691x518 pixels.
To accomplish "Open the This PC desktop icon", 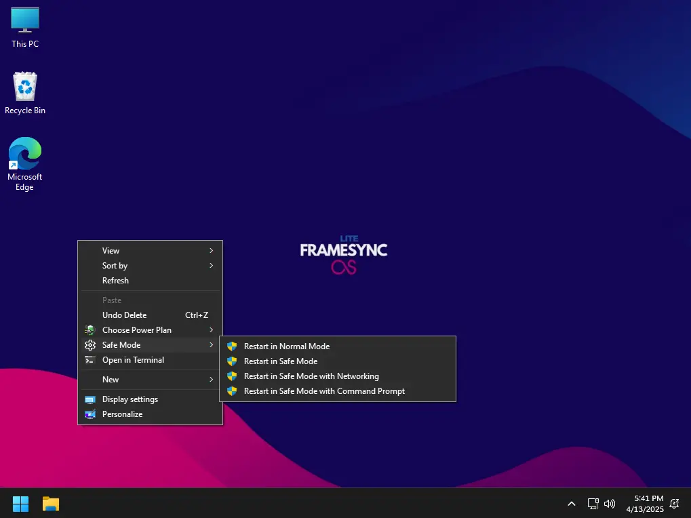I will [25, 27].
